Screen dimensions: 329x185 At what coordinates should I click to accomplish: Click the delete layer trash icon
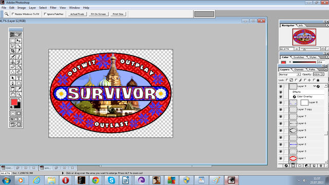coord(321,166)
